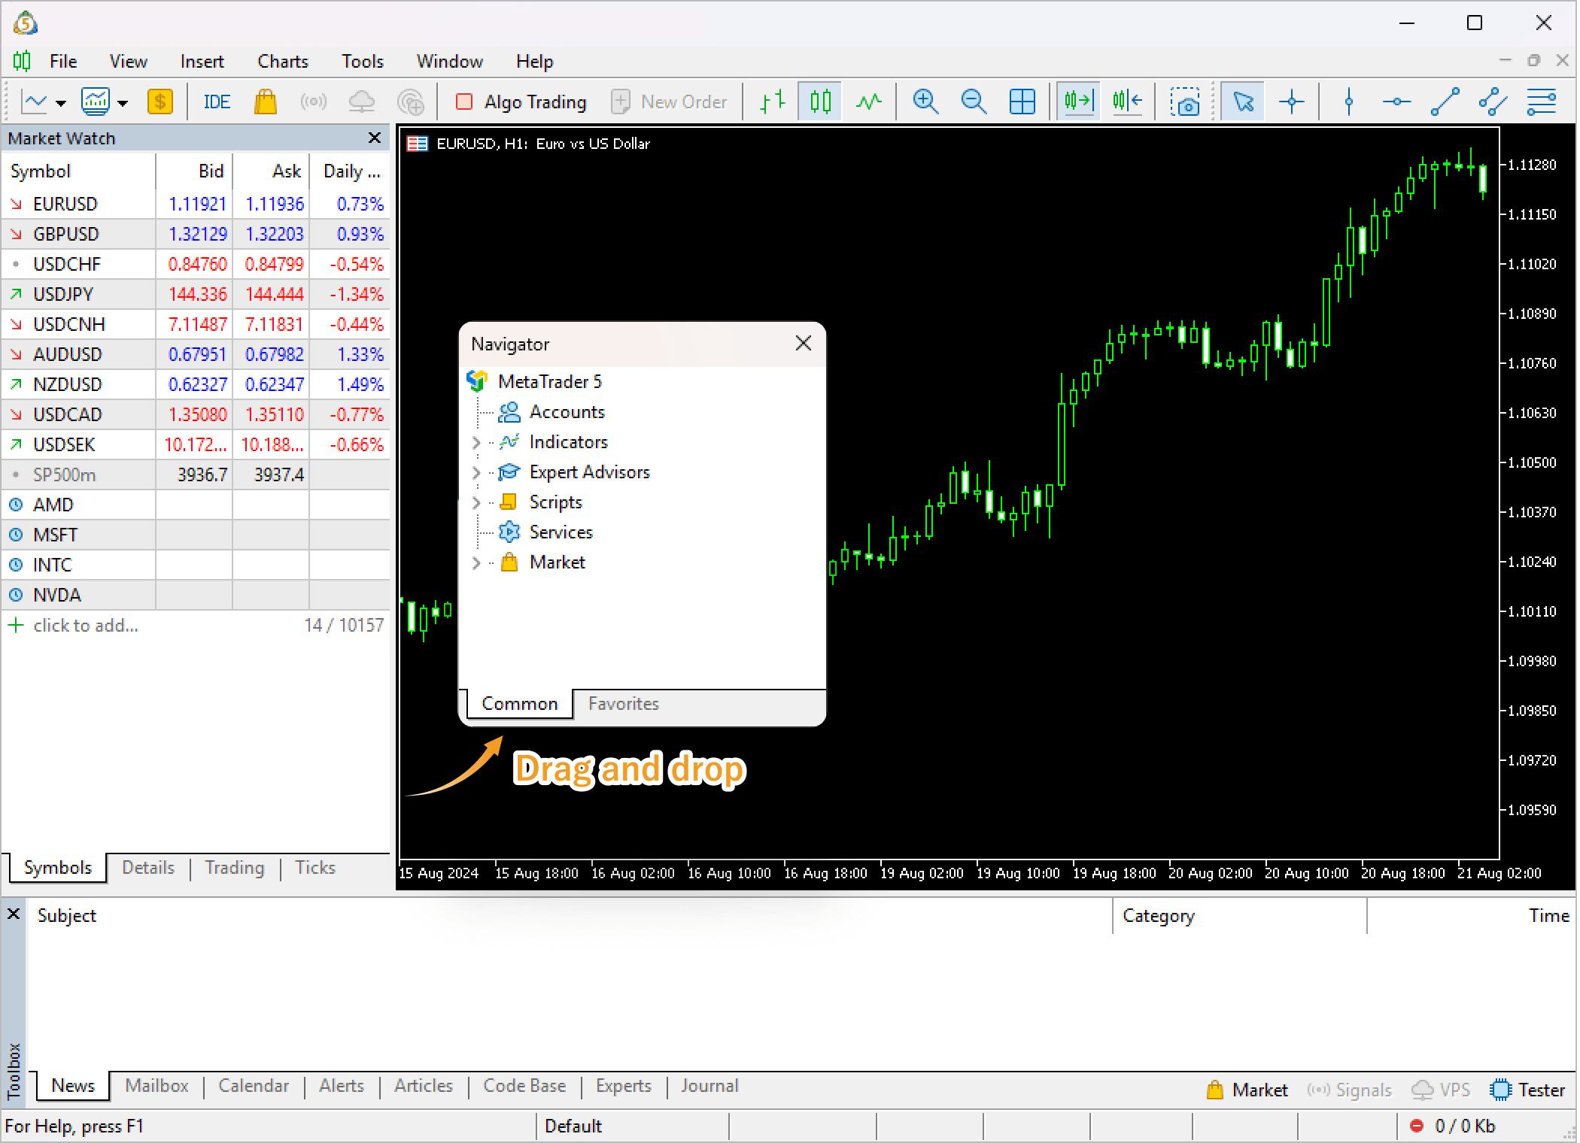
Task: Select the EURUSD row in Market Watch
Action: point(65,205)
